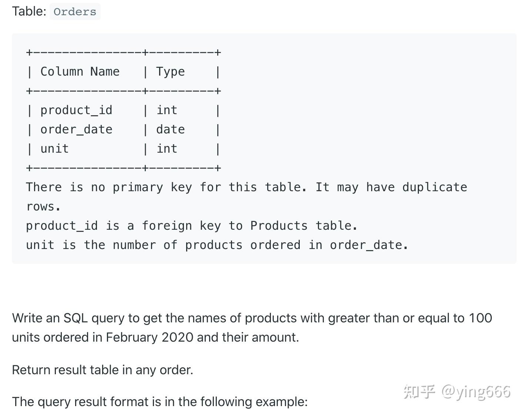The image size is (524, 415).
Task: Click the 'no primary key' description line
Action: (246, 187)
